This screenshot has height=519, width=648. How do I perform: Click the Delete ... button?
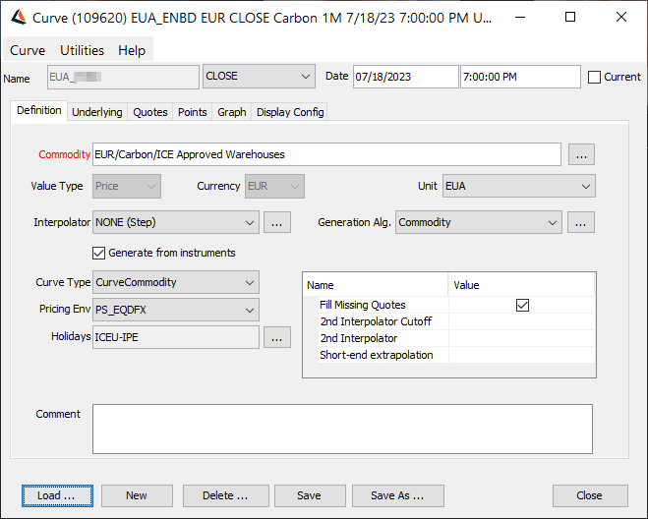click(225, 495)
